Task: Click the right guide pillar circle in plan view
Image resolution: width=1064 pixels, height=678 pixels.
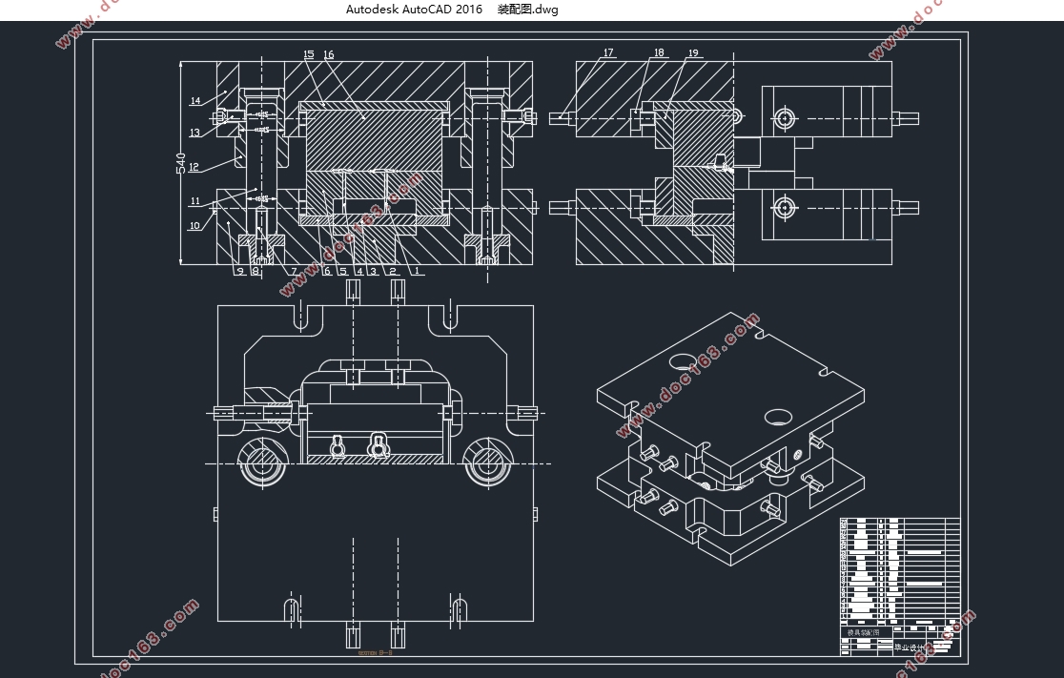Action: coord(486,463)
